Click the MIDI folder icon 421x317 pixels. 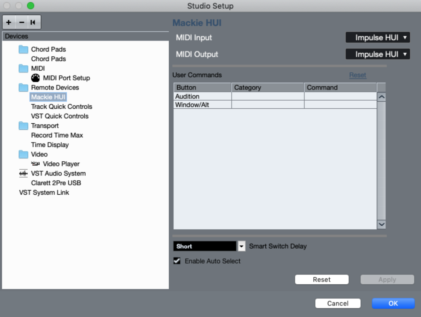pos(23,68)
